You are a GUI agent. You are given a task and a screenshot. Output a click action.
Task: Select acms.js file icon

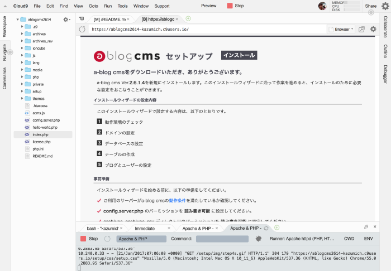pyautogui.click(x=27, y=113)
